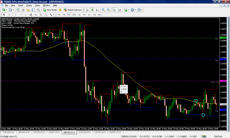Switch to M30 timeframe

point(74,15)
